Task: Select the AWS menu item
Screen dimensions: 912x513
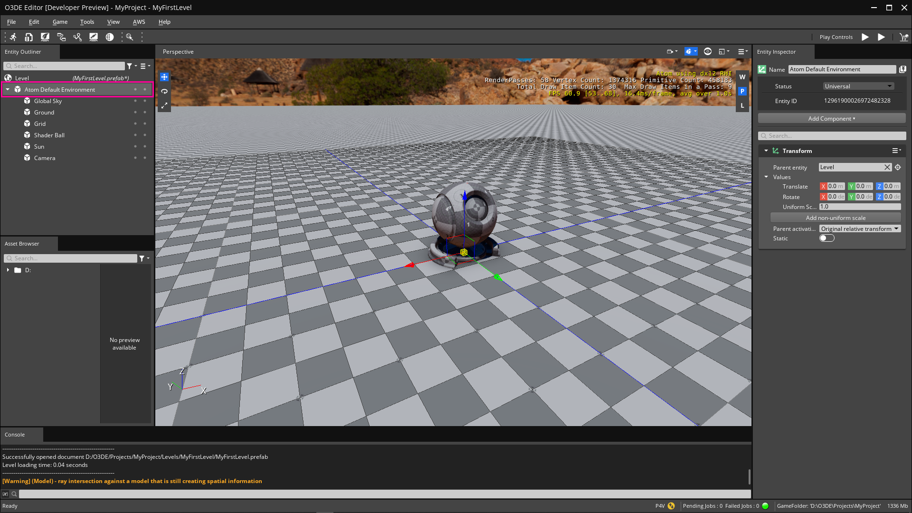Action: [x=138, y=21]
